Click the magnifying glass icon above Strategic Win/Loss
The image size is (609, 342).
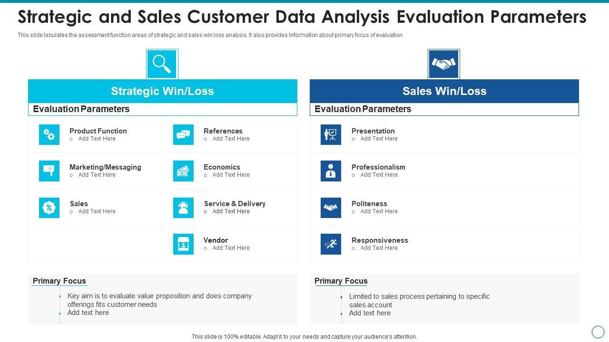coord(162,64)
